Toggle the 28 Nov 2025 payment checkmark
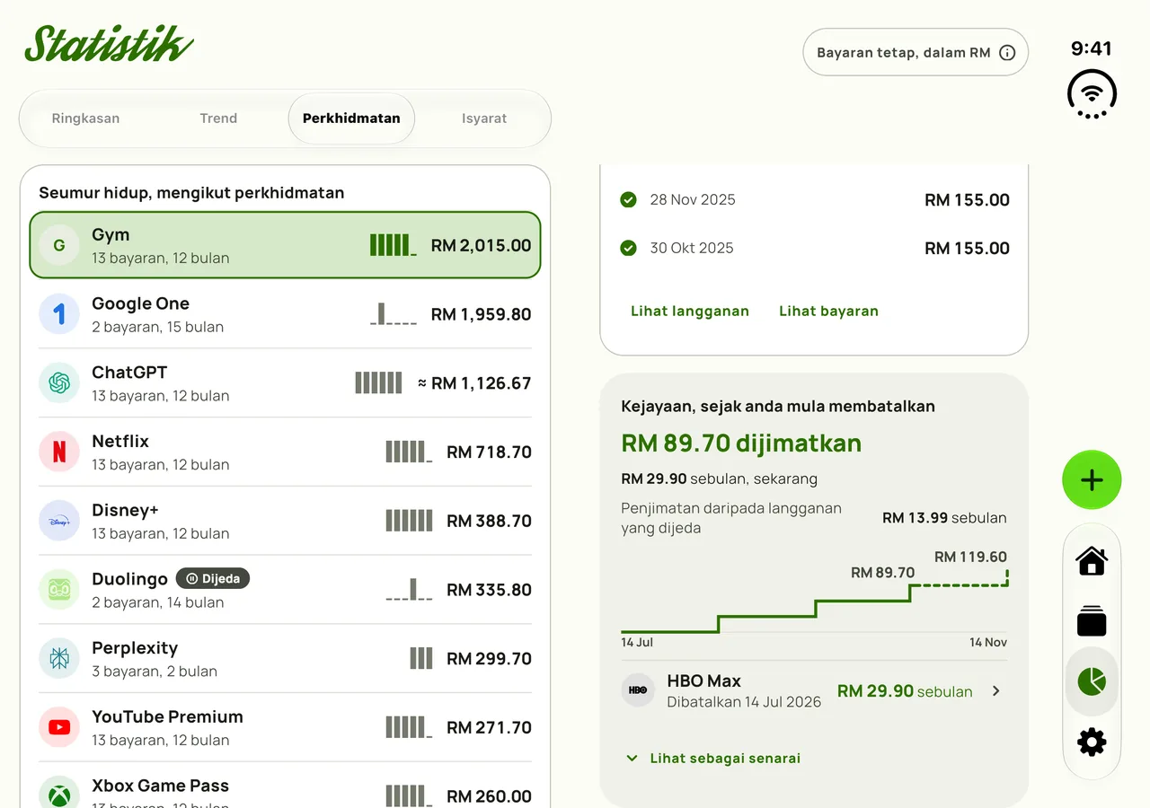This screenshot has height=808, width=1150. (628, 199)
